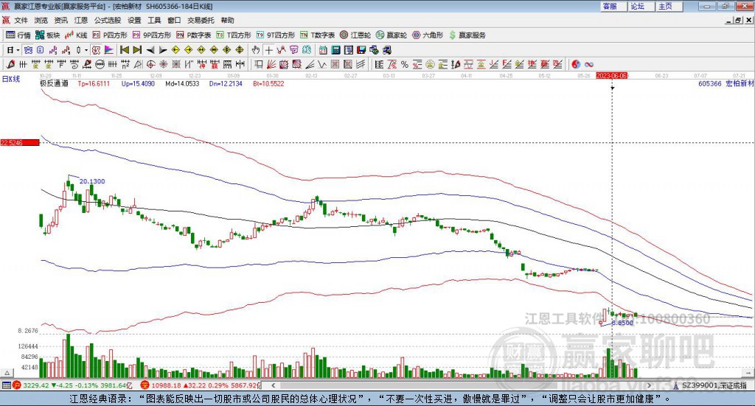Expand volume panel with bottom-left triangle
Screen dimensions: 755x406
[x=7, y=373]
